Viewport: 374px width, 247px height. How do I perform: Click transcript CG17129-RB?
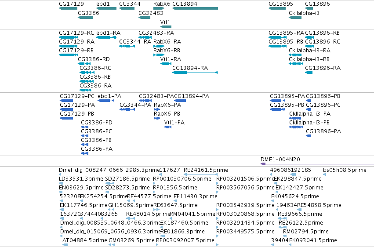click(69, 55)
